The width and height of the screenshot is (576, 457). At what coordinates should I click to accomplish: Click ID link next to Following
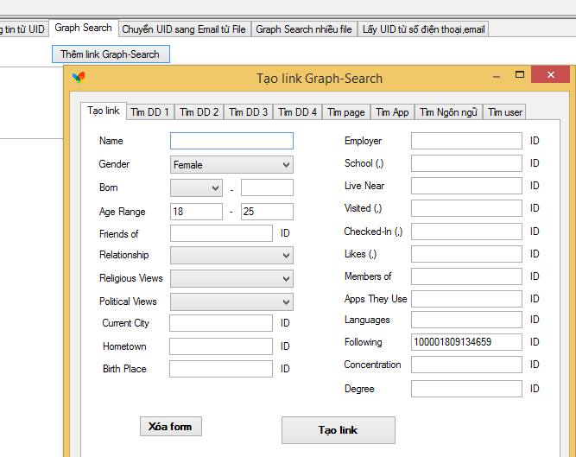pyautogui.click(x=535, y=342)
